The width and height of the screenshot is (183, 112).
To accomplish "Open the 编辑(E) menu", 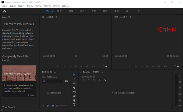I will tap(13, 6).
